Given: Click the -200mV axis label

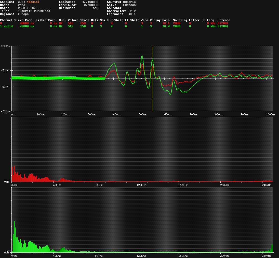Looking at the screenshot, I should point(5,111).
